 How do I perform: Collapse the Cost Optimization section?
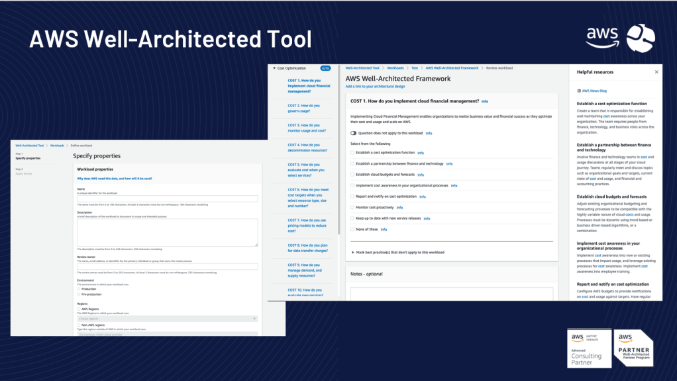pos(274,68)
